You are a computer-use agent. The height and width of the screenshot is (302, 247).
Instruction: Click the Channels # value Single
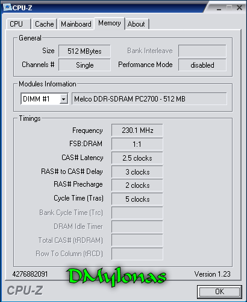tap(84, 65)
